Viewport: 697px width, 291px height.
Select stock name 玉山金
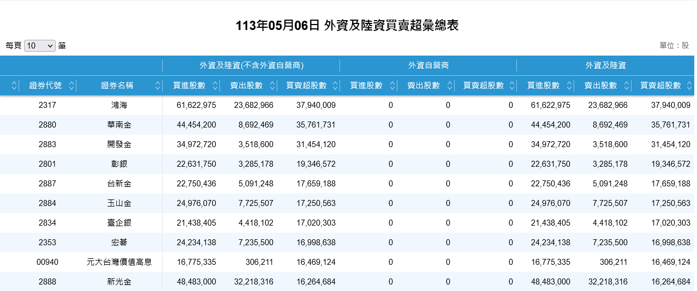(x=119, y=203)
